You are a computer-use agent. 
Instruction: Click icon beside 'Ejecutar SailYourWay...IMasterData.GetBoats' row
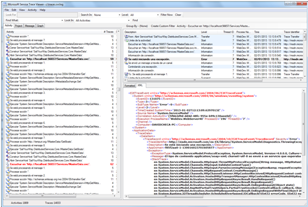point(8,149)
